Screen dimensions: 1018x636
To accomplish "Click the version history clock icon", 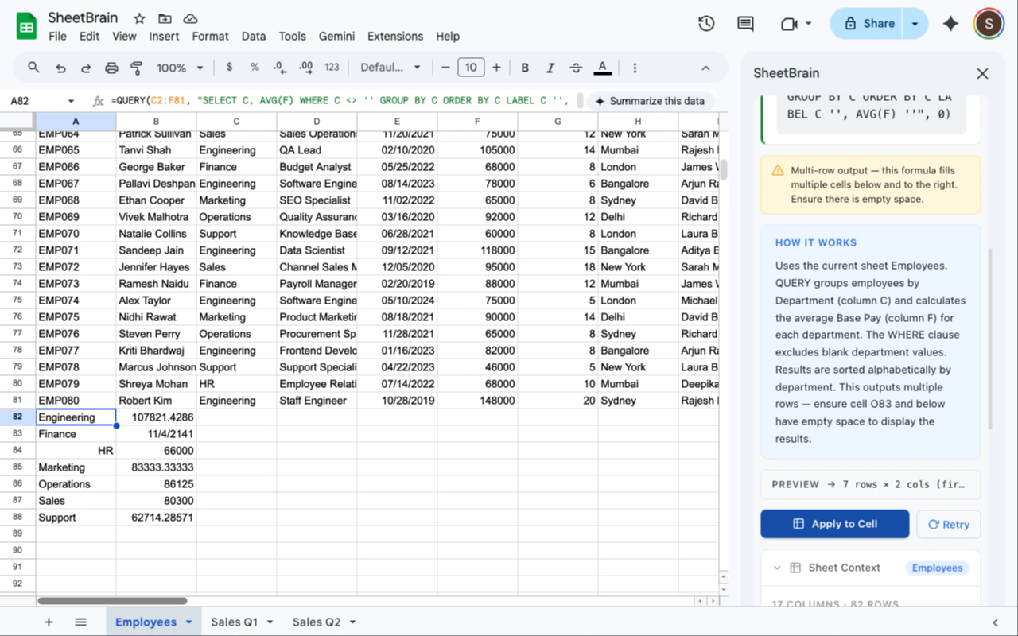I will [706, 24].
